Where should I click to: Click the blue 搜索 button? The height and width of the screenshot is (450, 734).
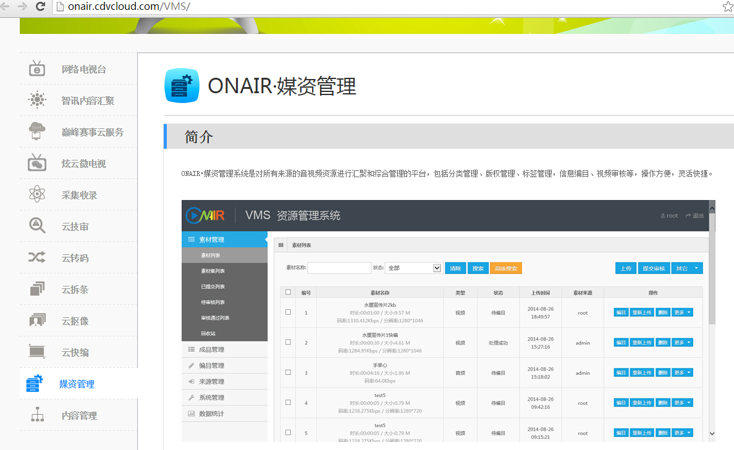pyautogui.click(x=478, y=268)
